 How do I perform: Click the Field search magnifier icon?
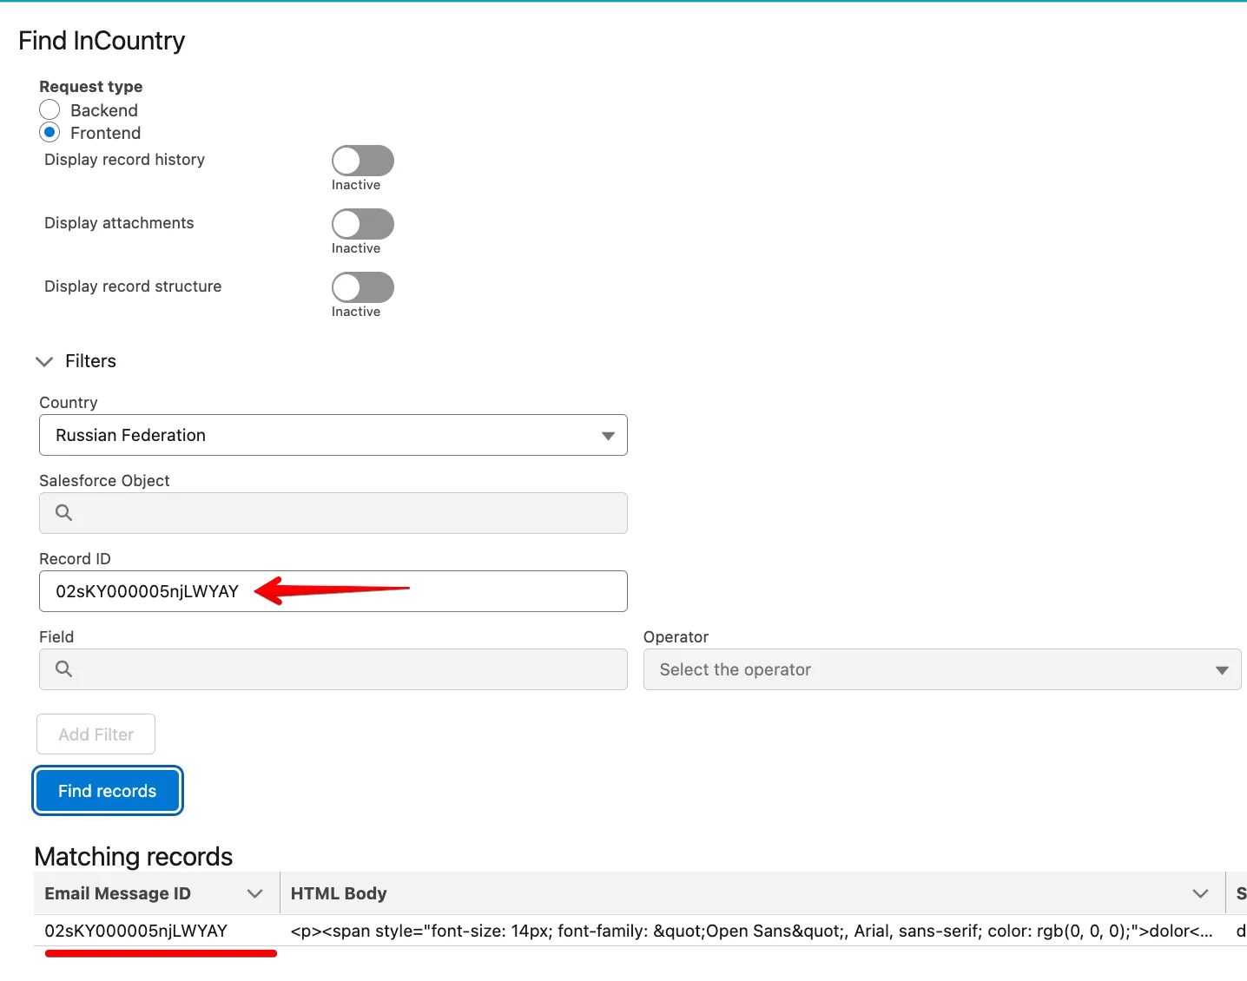click(63, 669)
